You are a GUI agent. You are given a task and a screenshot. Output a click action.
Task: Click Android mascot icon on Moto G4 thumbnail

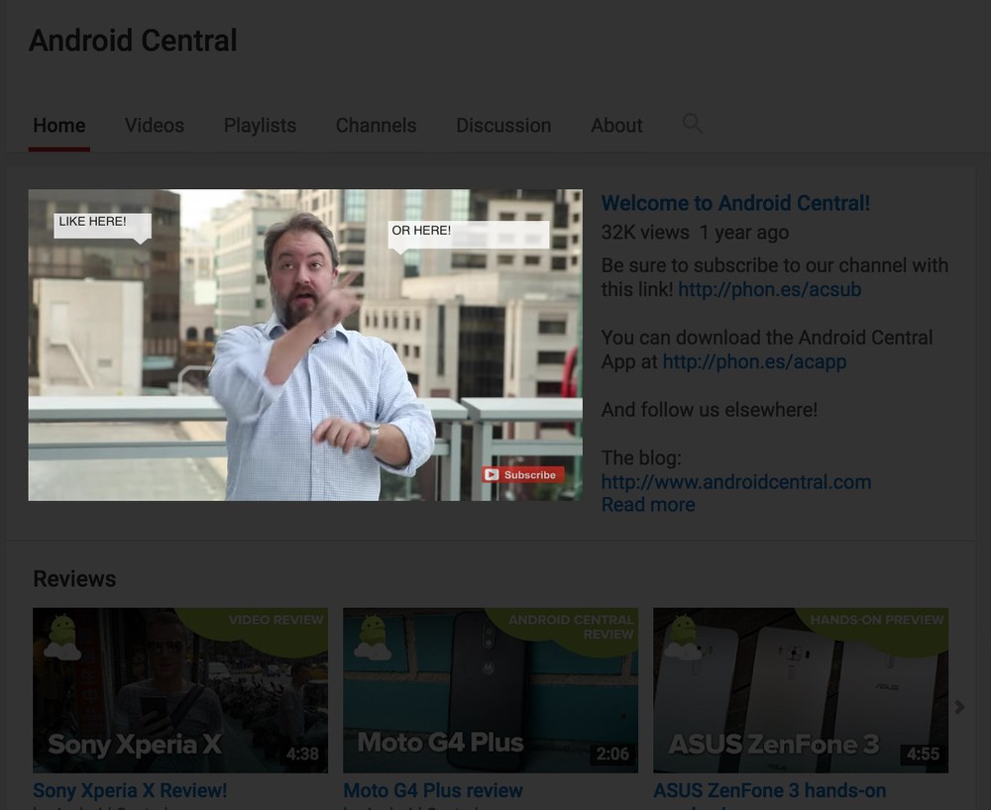[x=373, y=637]
